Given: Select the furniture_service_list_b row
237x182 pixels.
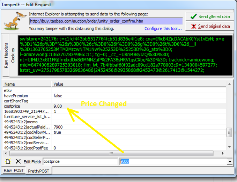Looking at the screenshot, I should pos(114,117).
